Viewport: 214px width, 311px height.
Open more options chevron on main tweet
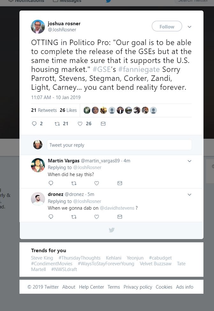189,27
